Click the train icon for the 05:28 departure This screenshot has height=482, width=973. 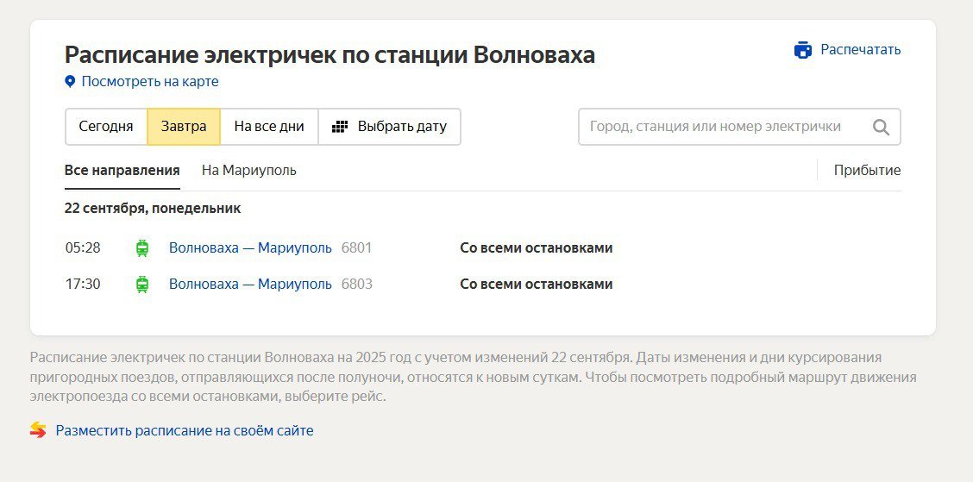(142, 248)
